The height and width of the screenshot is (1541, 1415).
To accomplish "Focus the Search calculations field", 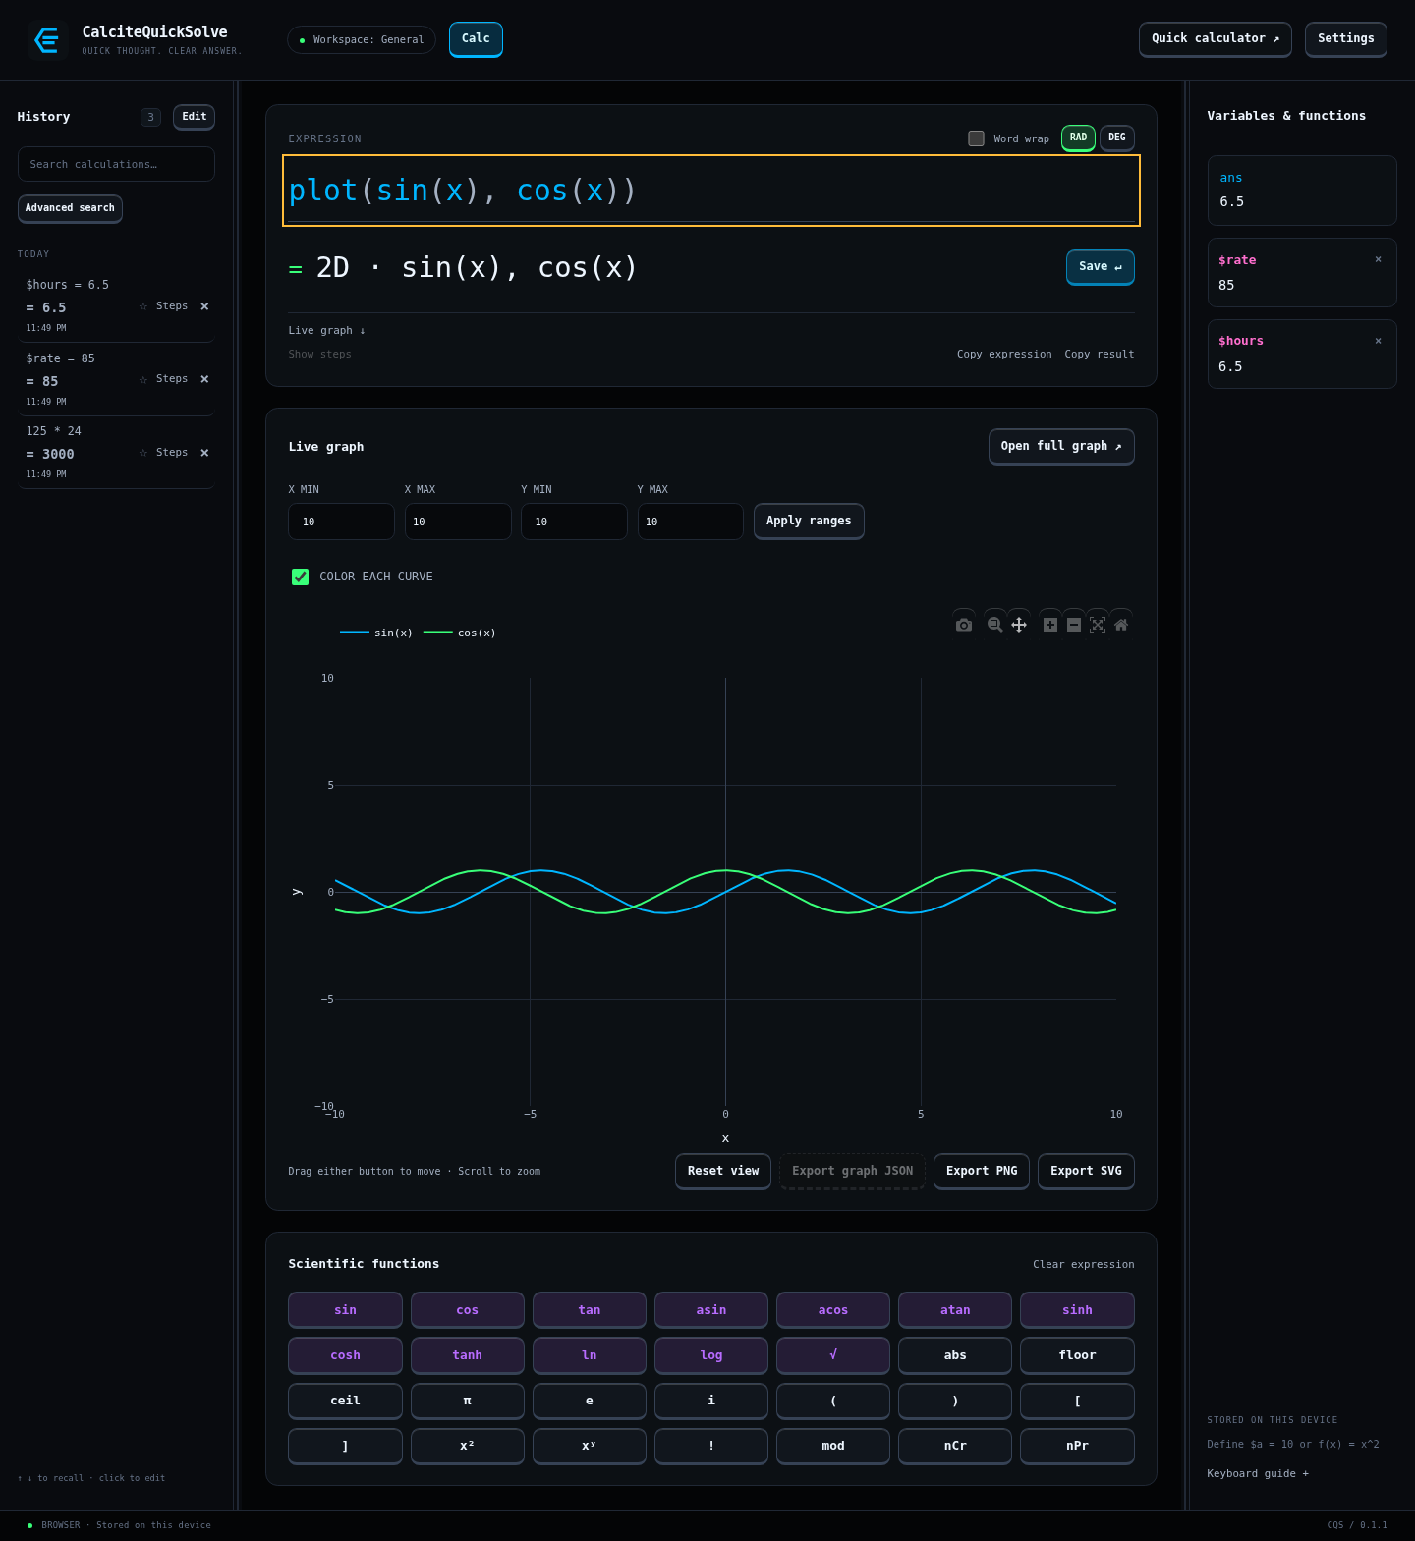I will tap(116, 164).
